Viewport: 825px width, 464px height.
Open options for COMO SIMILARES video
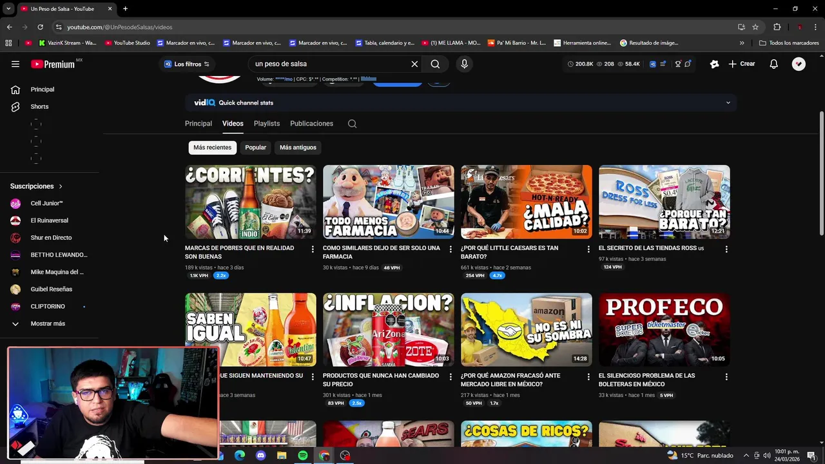pos(451,249)
